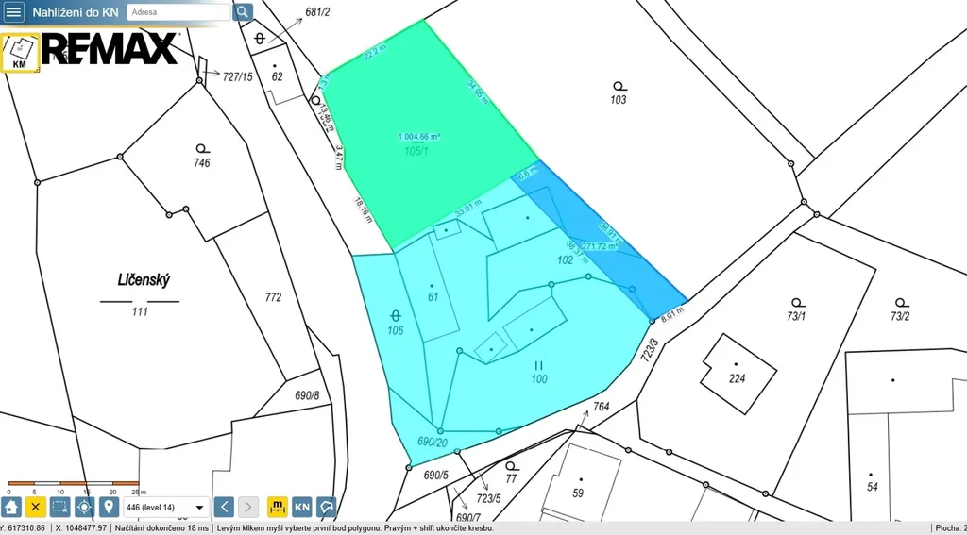Click parcel number 100 on the map
This screenshot has width=967, height=535.
coord(538,378)
